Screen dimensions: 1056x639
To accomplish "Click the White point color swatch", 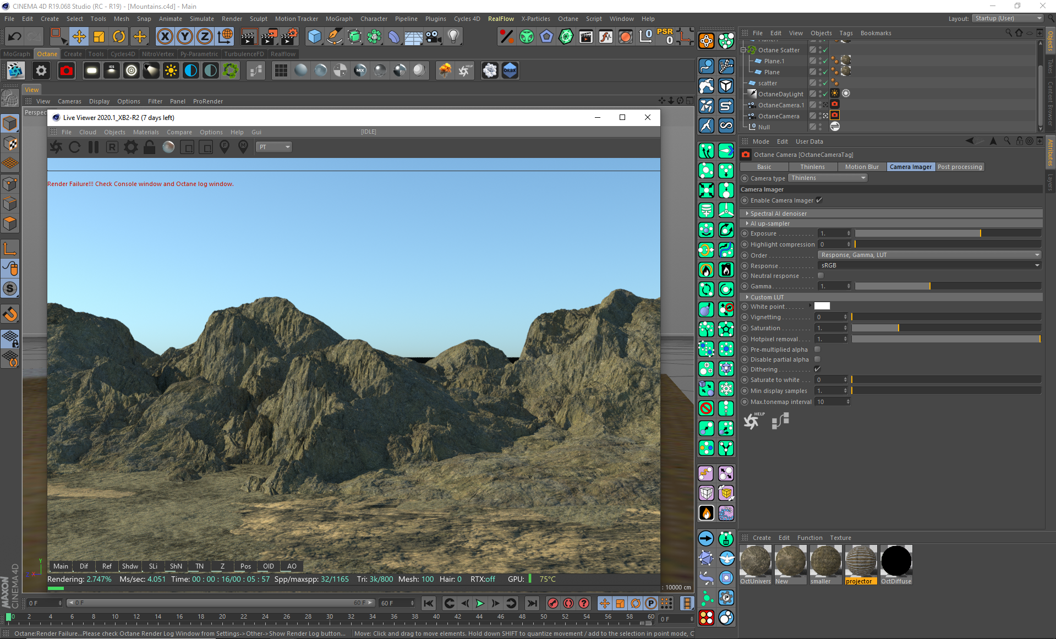I will 822,306.
